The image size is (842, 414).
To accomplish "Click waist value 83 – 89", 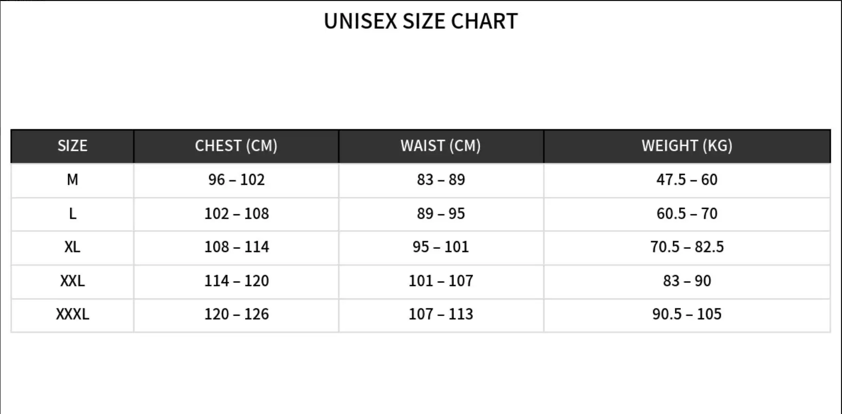I will click(x=441, y=180).
